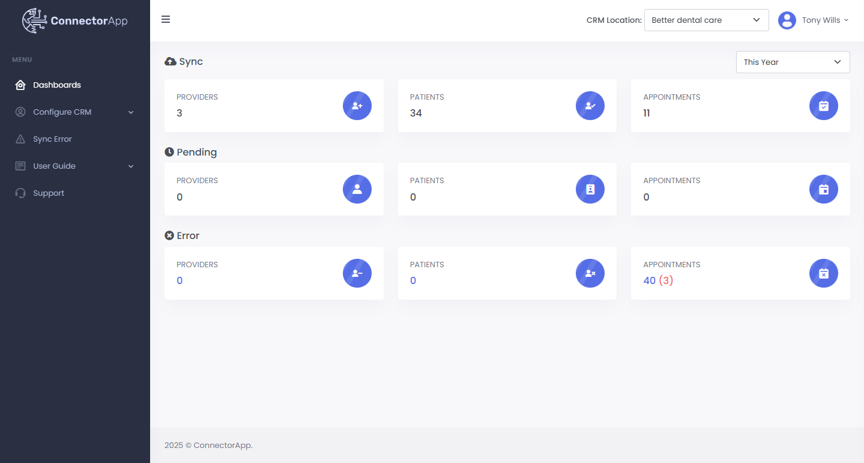Click PATIENTS label in Pending card
The image size is (864, 463).
coord(427,180)
